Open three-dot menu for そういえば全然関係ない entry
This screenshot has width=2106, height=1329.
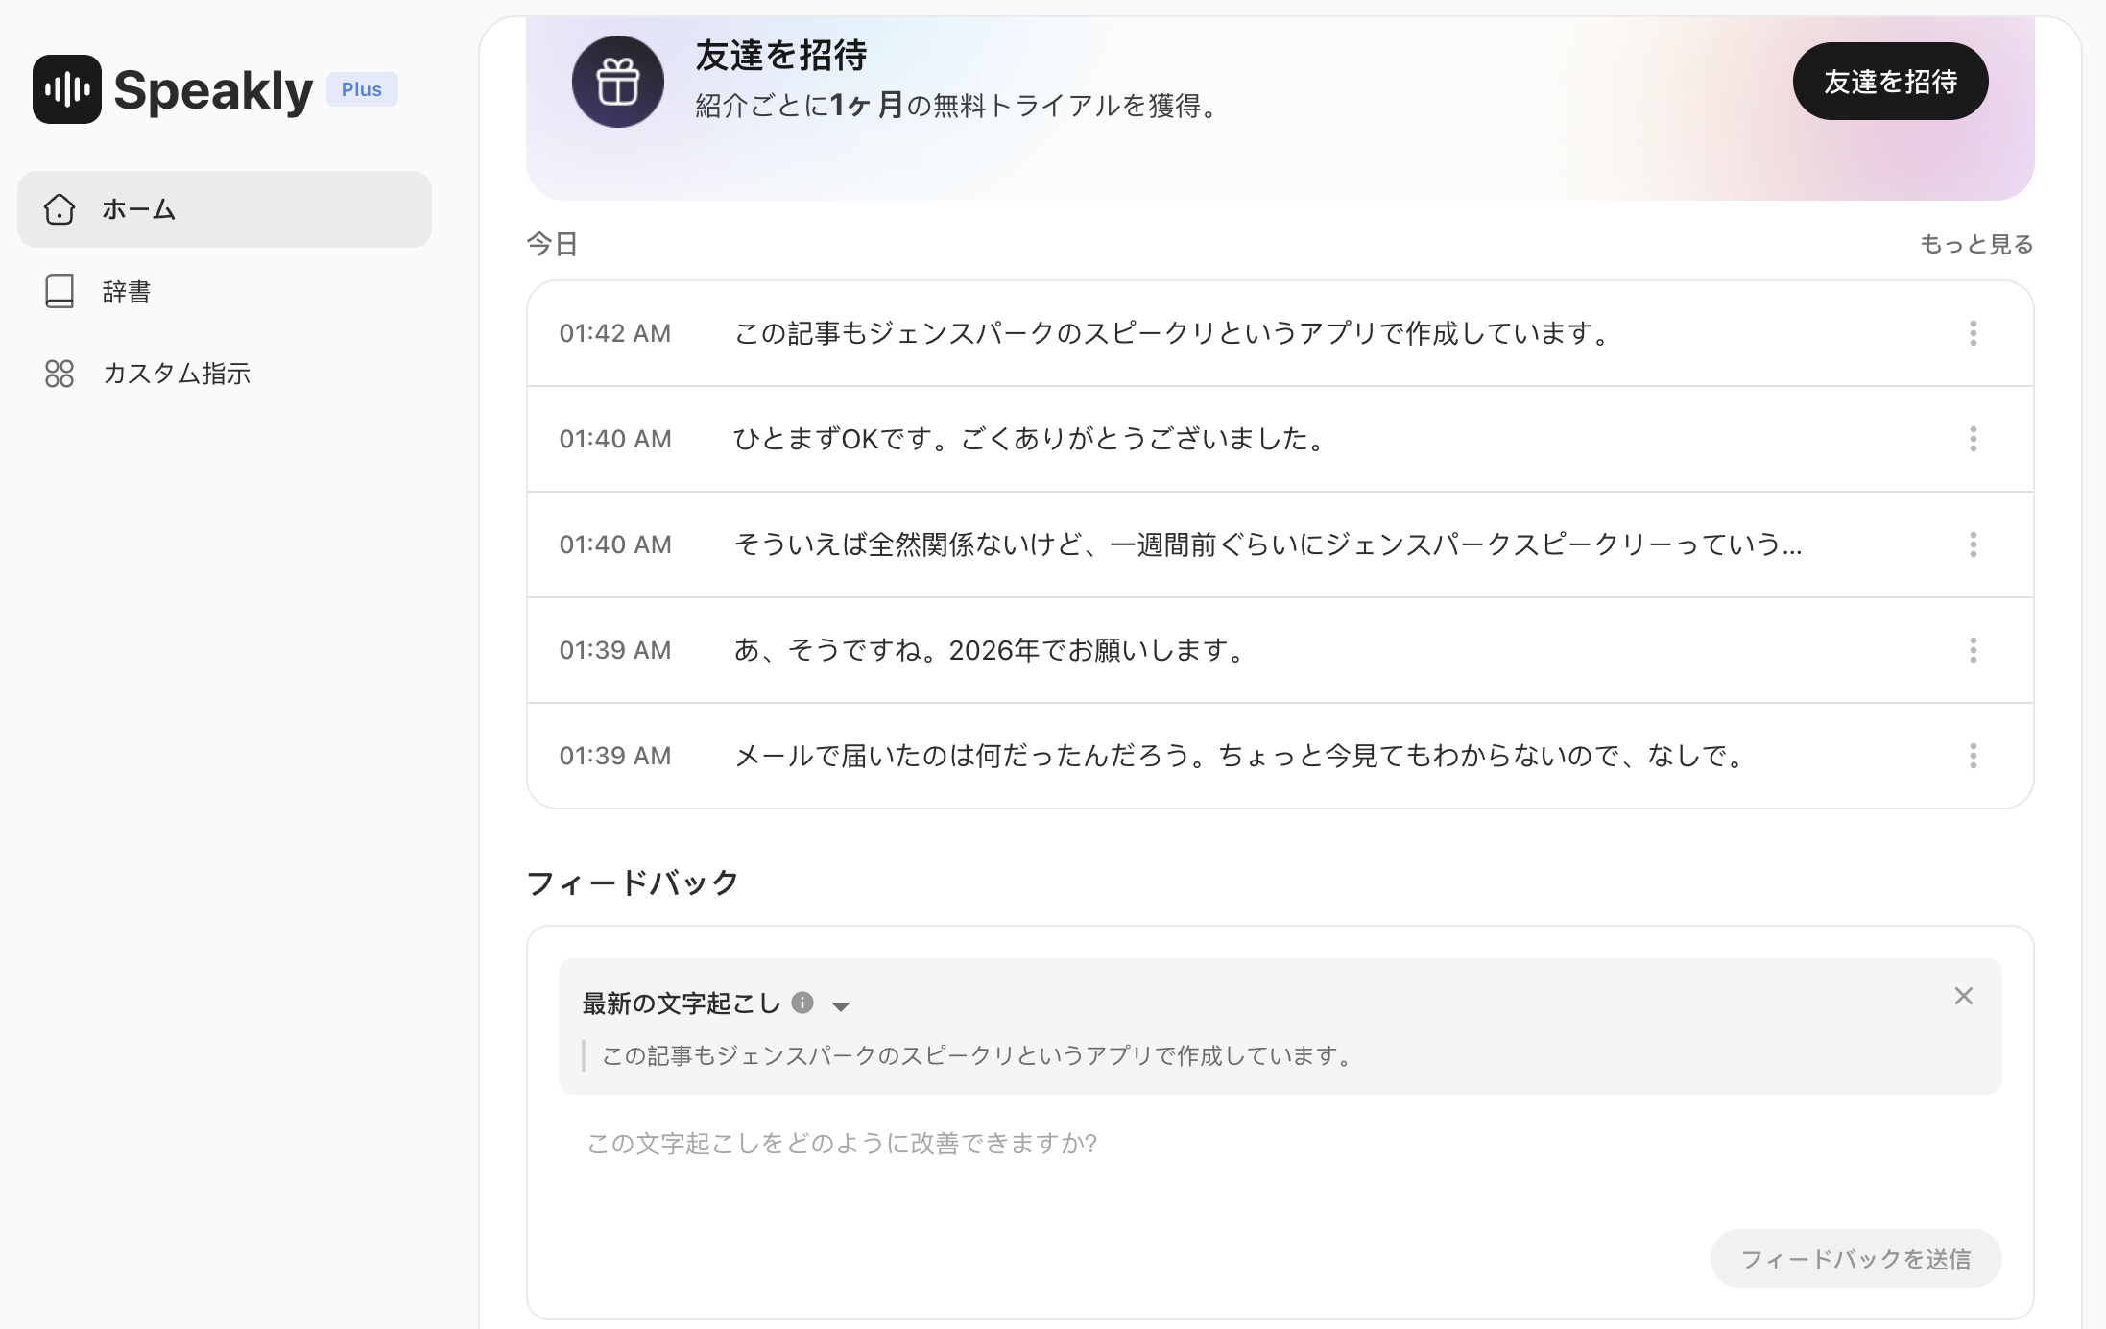tap(1973, 544)
